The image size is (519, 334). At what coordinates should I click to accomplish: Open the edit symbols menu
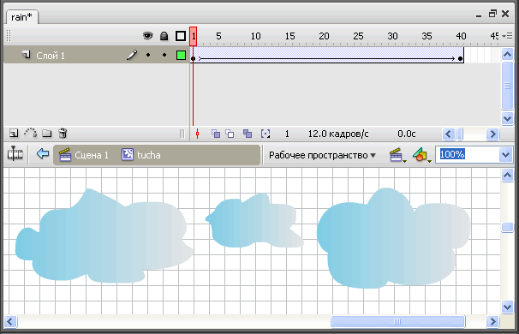pos(421,155)
